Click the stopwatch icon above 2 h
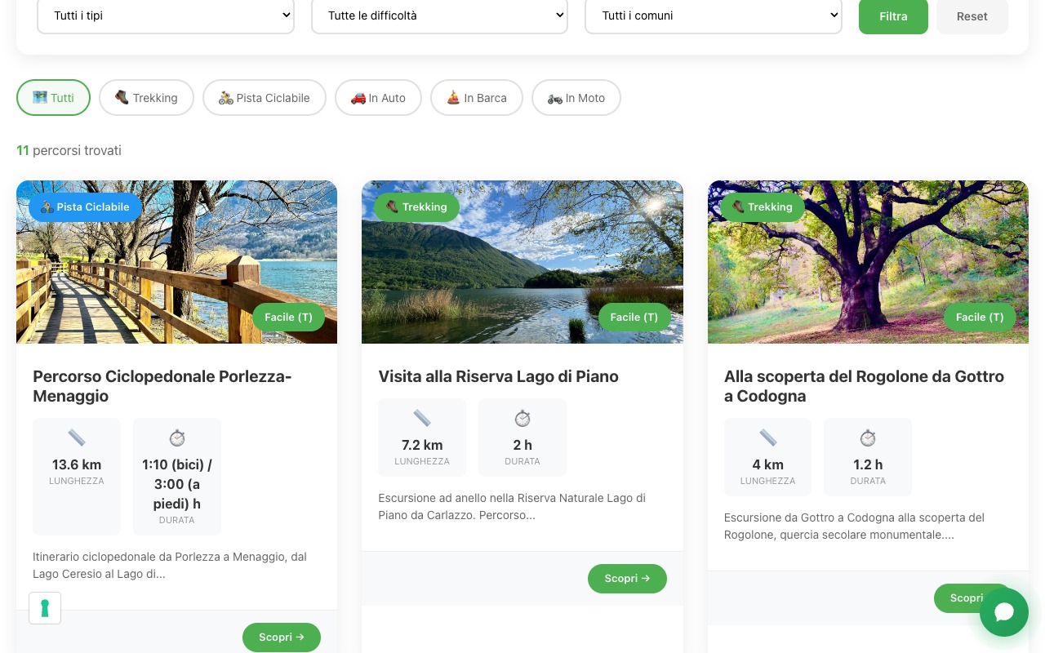 (522, 419)
